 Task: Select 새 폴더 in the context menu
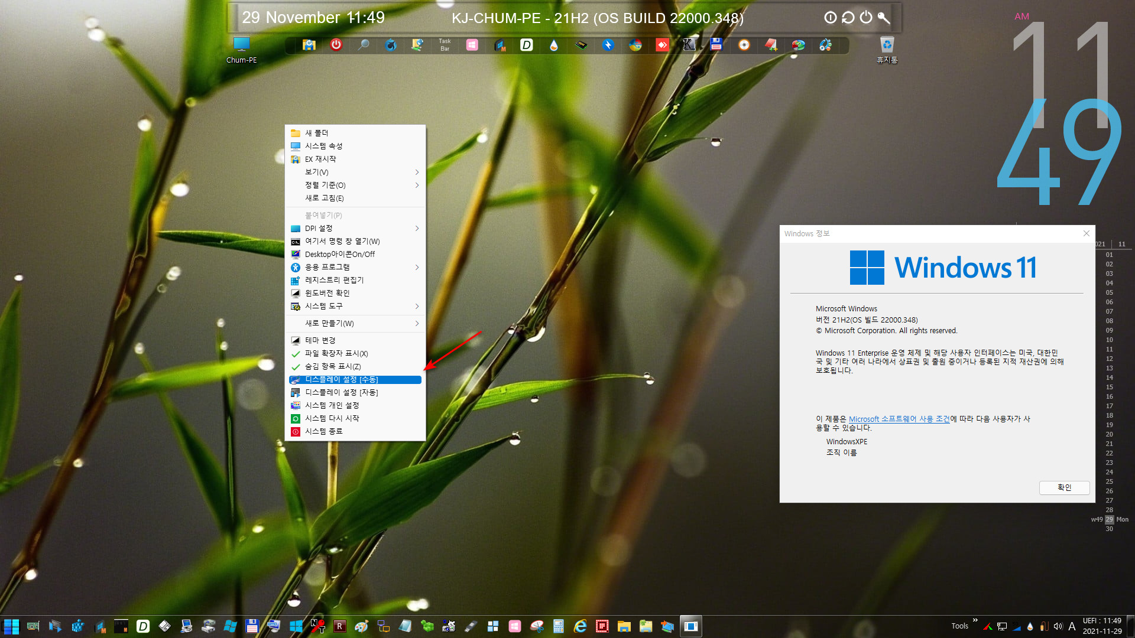355,133
